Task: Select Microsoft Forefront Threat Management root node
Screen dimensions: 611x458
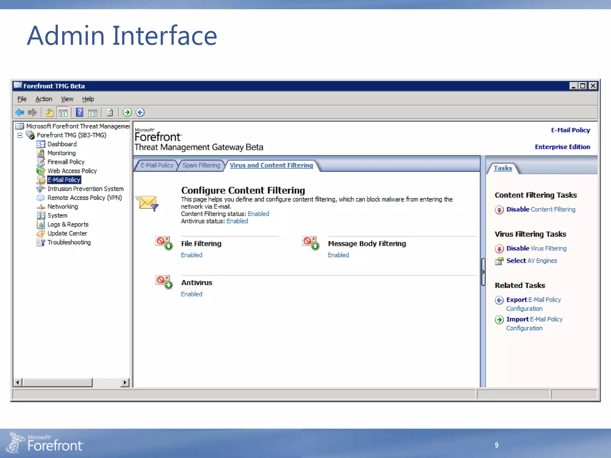Action: pyautogui.click(x=78, y=126)
